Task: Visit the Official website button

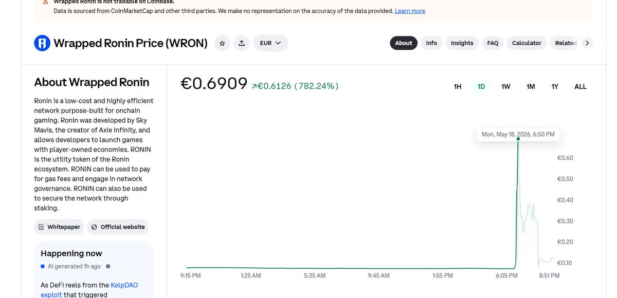Action: tap(118, 227)
